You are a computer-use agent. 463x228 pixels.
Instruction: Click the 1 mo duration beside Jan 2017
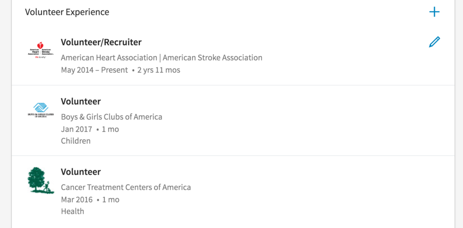[x=110, y=129]
